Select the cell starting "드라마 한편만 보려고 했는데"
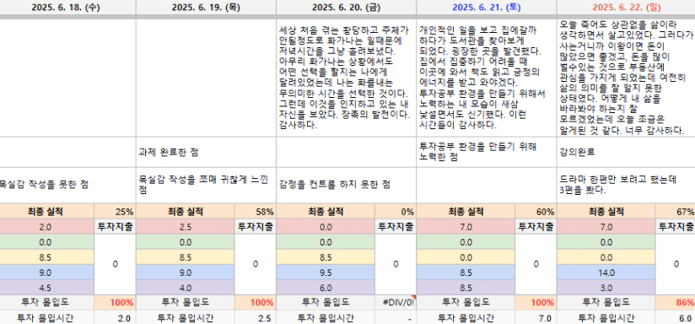 pos(626,186)
